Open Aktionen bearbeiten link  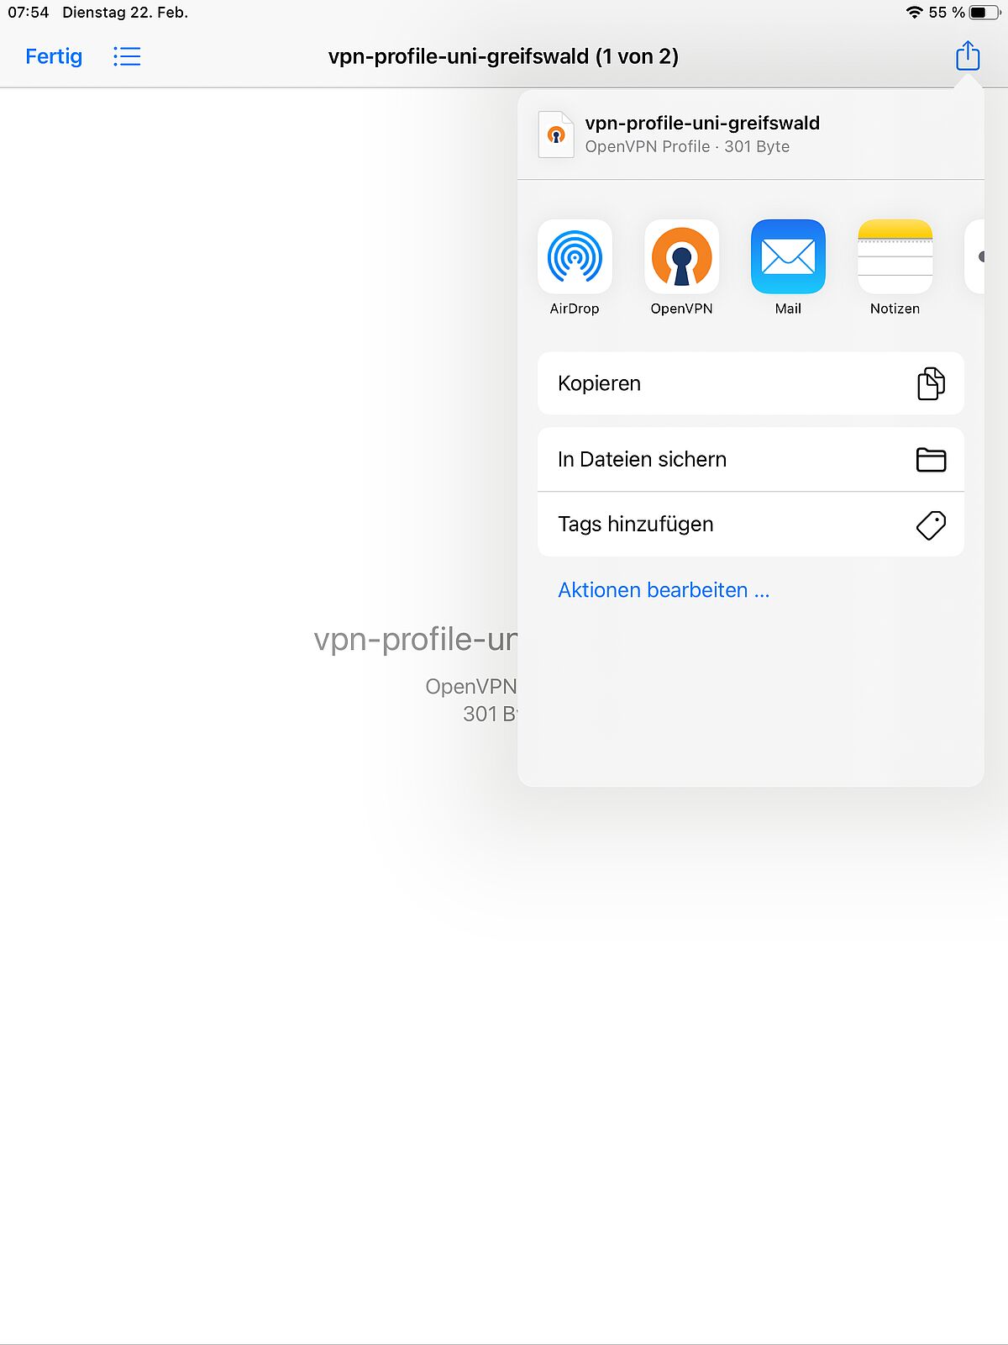point(664,590)
